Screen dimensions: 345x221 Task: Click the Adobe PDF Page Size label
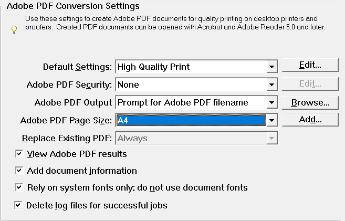tap(66, 121)
